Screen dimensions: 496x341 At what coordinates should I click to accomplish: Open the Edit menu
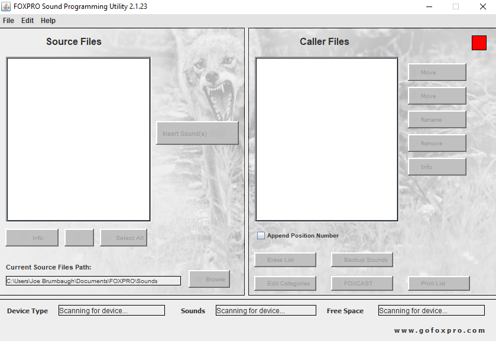[28, 21]
